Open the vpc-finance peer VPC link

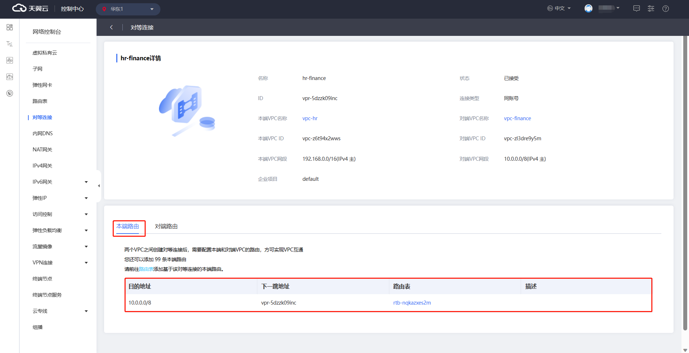coord(517,118)
